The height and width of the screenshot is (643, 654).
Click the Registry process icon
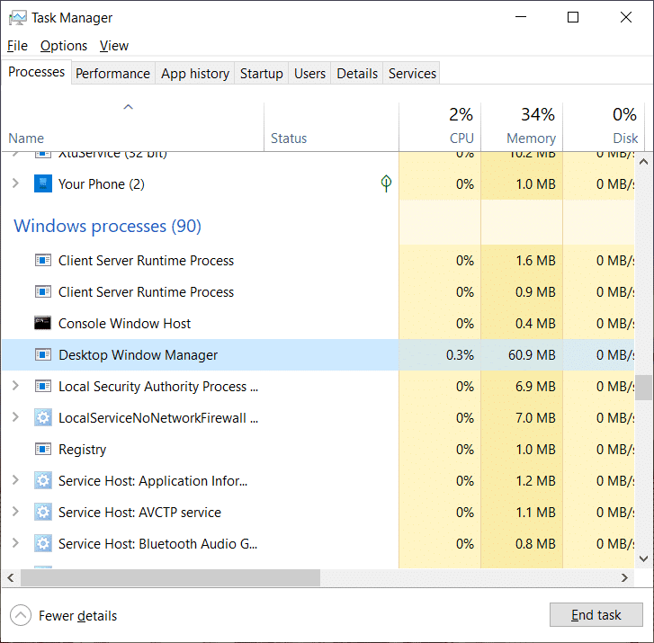(42, 450)
